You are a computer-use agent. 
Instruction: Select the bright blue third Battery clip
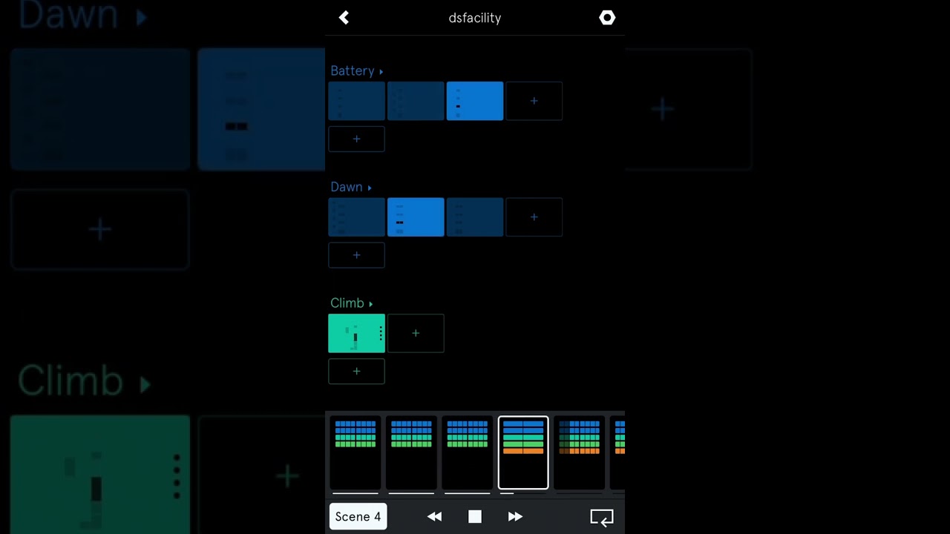pos(475,101)
